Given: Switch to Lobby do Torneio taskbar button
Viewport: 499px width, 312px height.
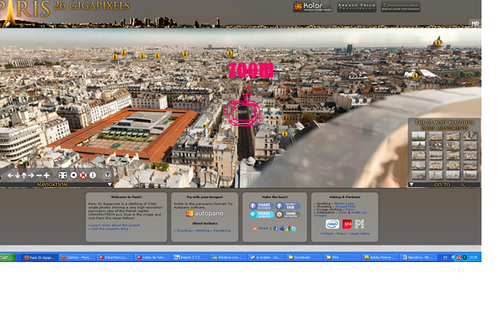Looking at the screenshot, I should [x=152, y=257].
